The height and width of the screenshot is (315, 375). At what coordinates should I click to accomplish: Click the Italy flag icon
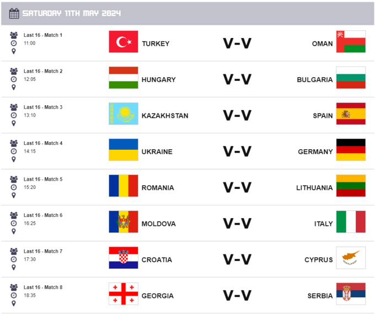pos(351,222)
